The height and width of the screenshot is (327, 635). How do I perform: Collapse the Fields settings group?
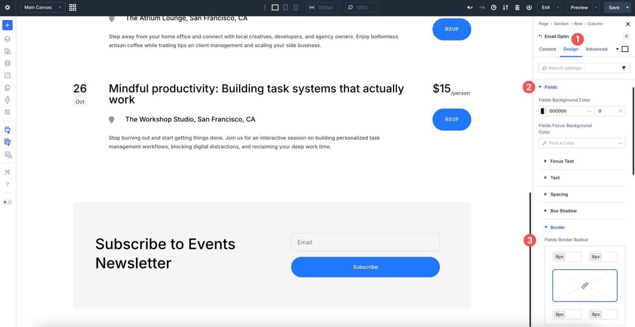coord(548,87)
